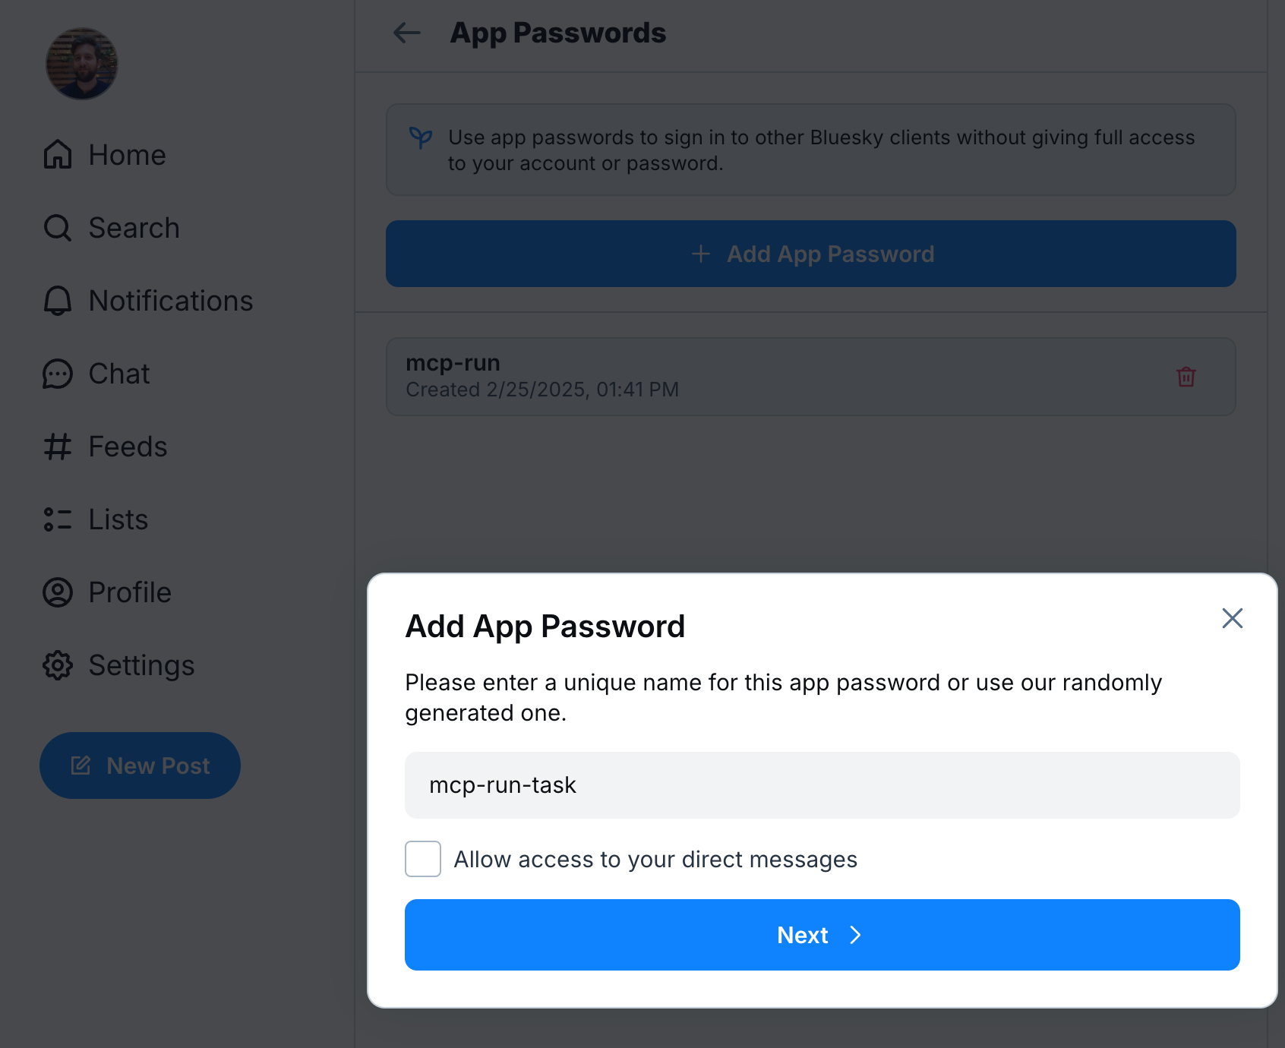The width and height of the screenshot is (1285, 1048).
Task: Go back using the left arrow
Action: [407, 33]
